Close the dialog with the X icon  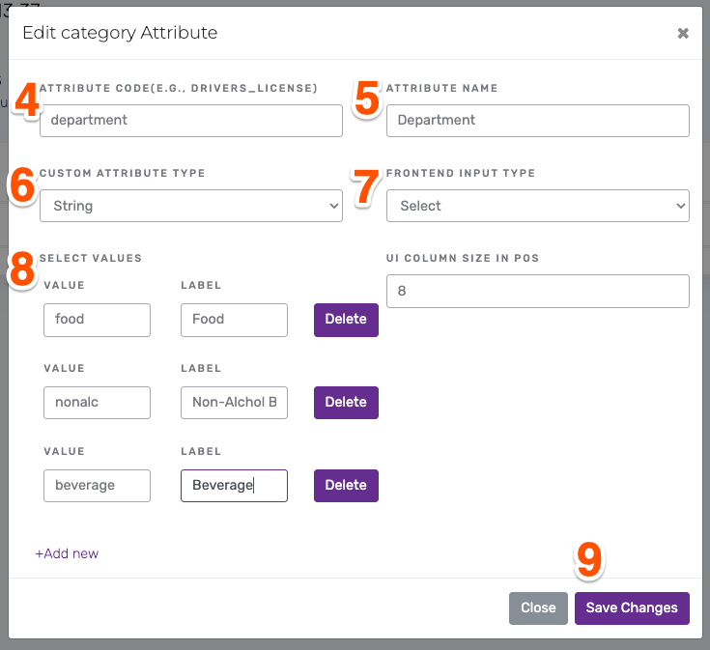(x=683, y=34)
